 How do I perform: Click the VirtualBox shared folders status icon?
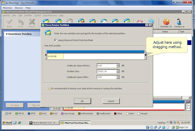(164, 127)
